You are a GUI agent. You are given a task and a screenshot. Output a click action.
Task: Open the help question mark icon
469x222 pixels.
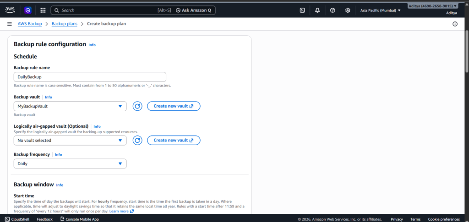tap(333, 10)
